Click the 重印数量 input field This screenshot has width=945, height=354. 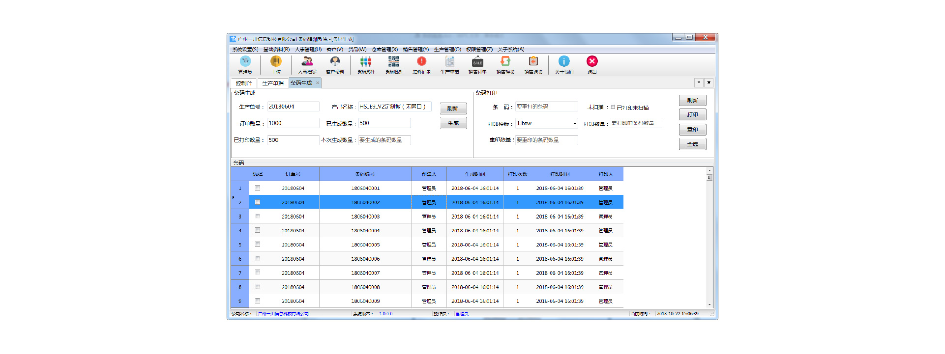(x=546, y=140)
